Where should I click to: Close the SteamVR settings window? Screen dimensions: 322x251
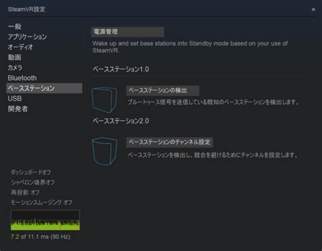click(313, 9)
